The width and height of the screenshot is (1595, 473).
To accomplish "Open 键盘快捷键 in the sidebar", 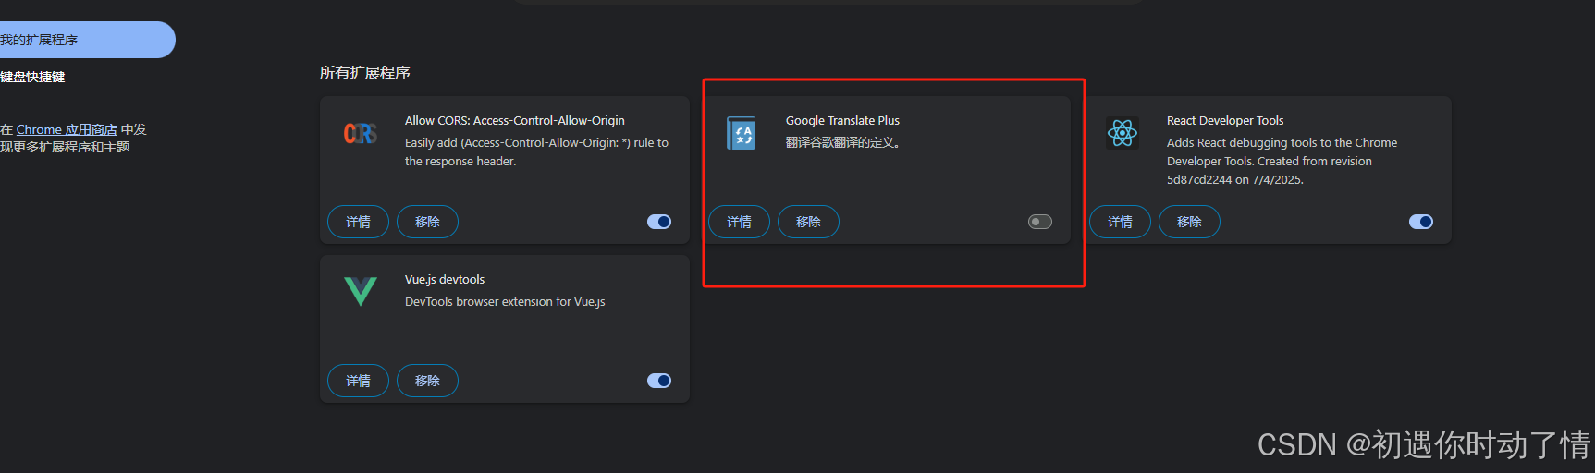I will (x=32, y=77).
